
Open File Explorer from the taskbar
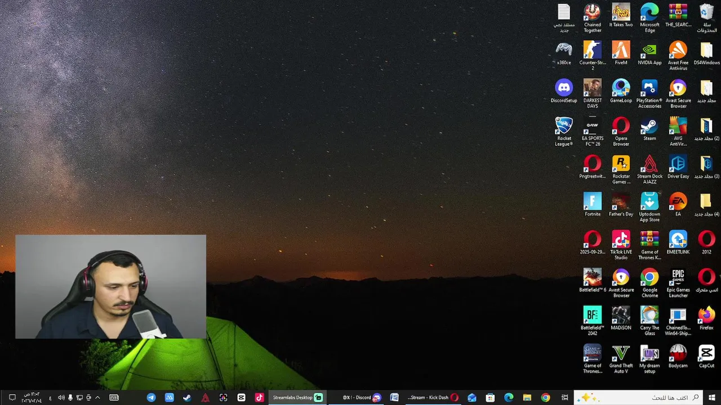(527, 398)
